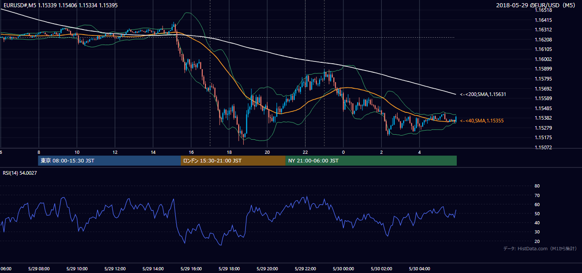Screen dimensions: 582x273
Task: Click the RSI scale value 60
Action: pos(537,204)
